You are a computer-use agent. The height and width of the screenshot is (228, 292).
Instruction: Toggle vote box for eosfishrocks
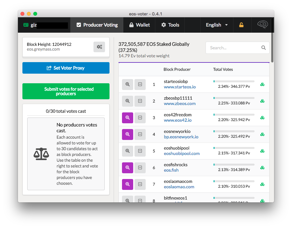tap(140, 168)
